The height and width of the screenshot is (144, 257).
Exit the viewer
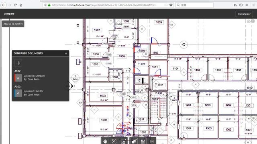[x=244, y=14]
